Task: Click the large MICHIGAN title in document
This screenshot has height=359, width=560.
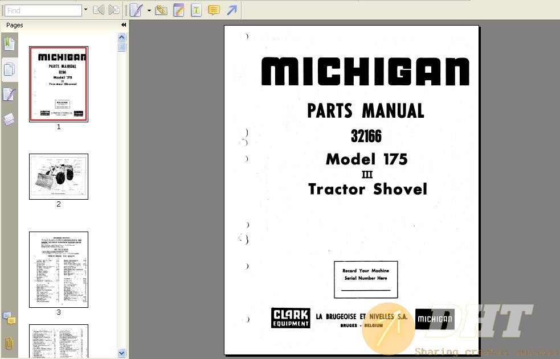Action: (x=365, y=71)
